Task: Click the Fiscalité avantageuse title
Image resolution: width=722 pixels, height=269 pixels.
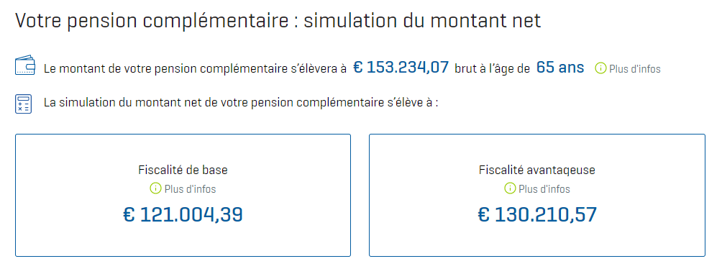Action: click(x=537, y=170)
